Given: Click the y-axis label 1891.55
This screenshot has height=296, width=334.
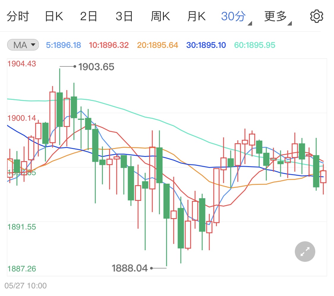Looking at the screenshot, I should 22,227.
